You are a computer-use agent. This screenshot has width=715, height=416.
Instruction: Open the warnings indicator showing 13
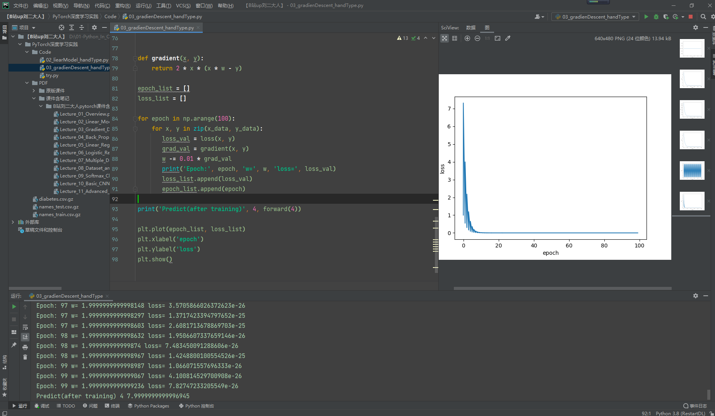(402, 38)
